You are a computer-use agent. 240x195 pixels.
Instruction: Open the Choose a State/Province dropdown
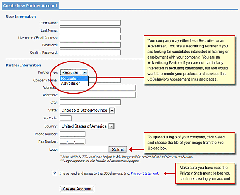[87, 110]
